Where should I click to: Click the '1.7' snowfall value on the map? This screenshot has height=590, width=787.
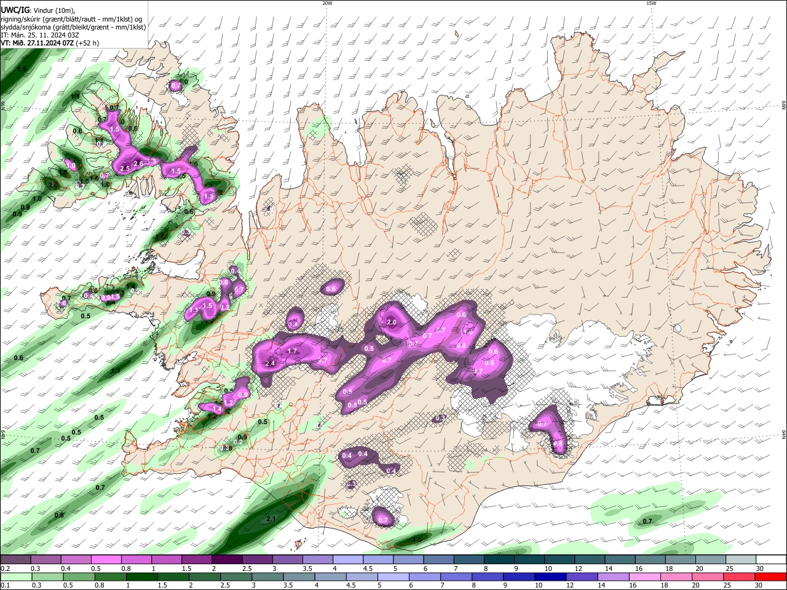point(293,352)
